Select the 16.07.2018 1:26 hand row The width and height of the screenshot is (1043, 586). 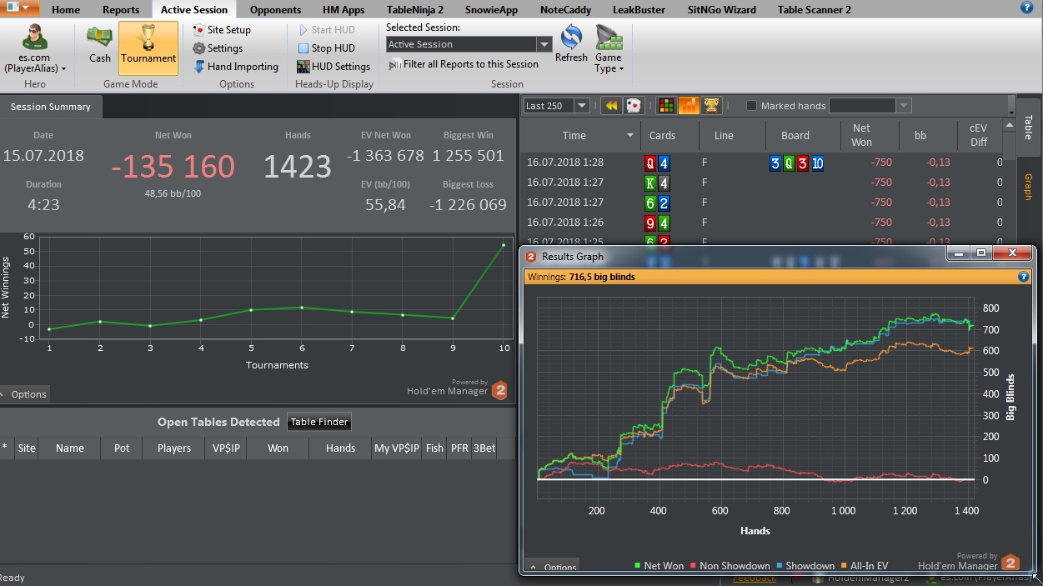pyautogui.click(x=763, y=223)
